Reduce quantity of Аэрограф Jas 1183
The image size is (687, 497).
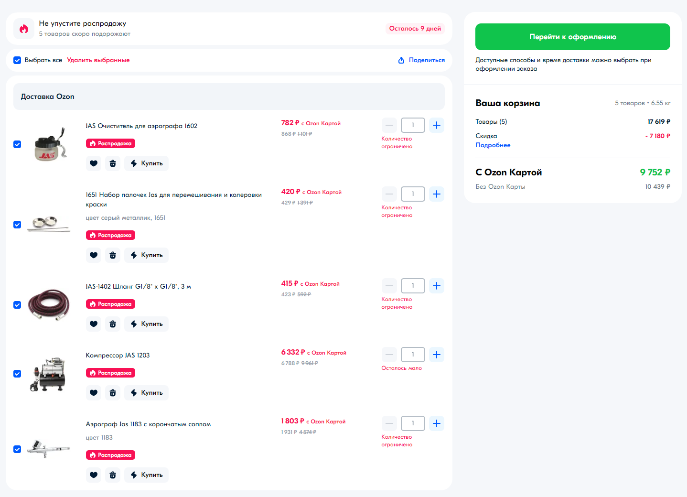(389, 423)
